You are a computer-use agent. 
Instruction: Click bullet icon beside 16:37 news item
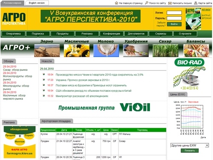pos(44,85)
